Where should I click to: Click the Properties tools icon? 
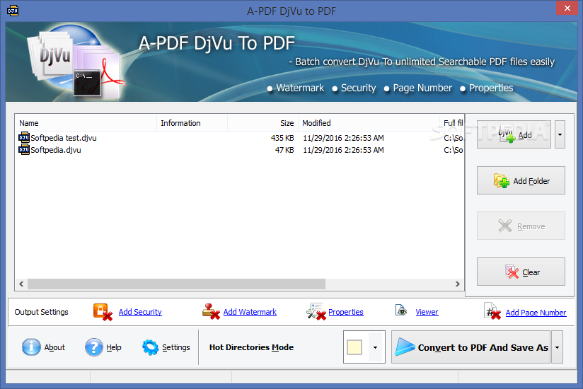point(316,312)
